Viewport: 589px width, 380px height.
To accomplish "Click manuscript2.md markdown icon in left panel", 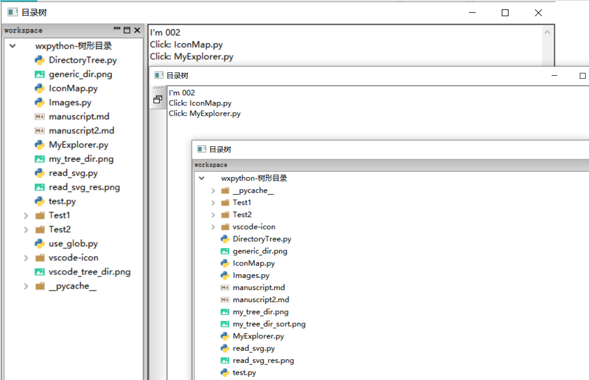I will pyautogui.click(x=39, y=131).
